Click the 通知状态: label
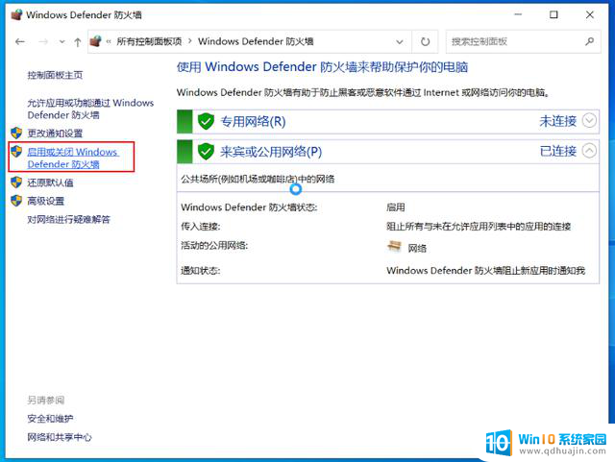 point(201,270)
